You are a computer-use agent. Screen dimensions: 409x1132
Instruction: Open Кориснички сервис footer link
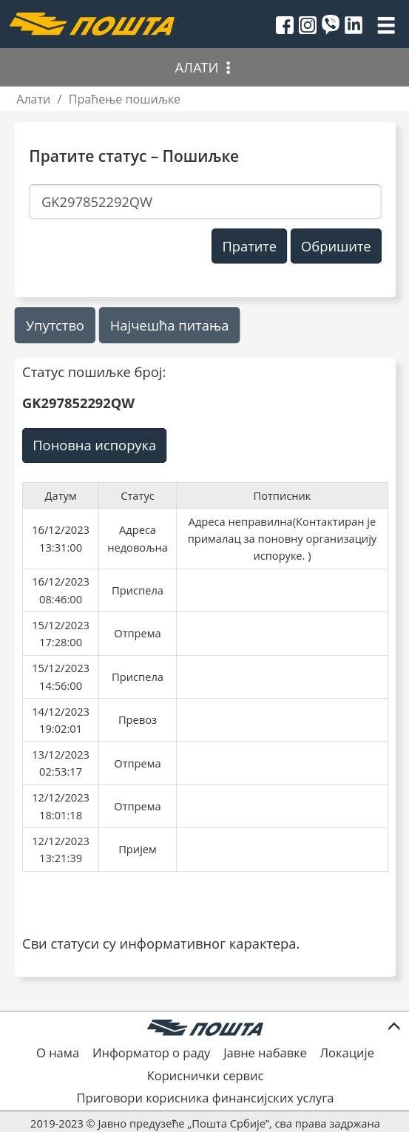pyautogui.click(x=205, y=1076)
